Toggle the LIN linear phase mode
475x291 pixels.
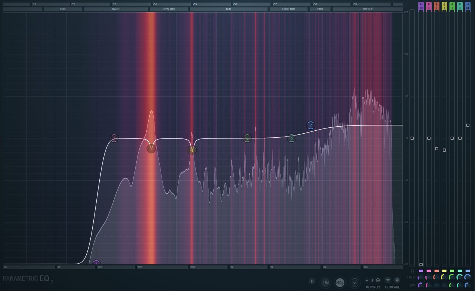click(x=325, y=282)
